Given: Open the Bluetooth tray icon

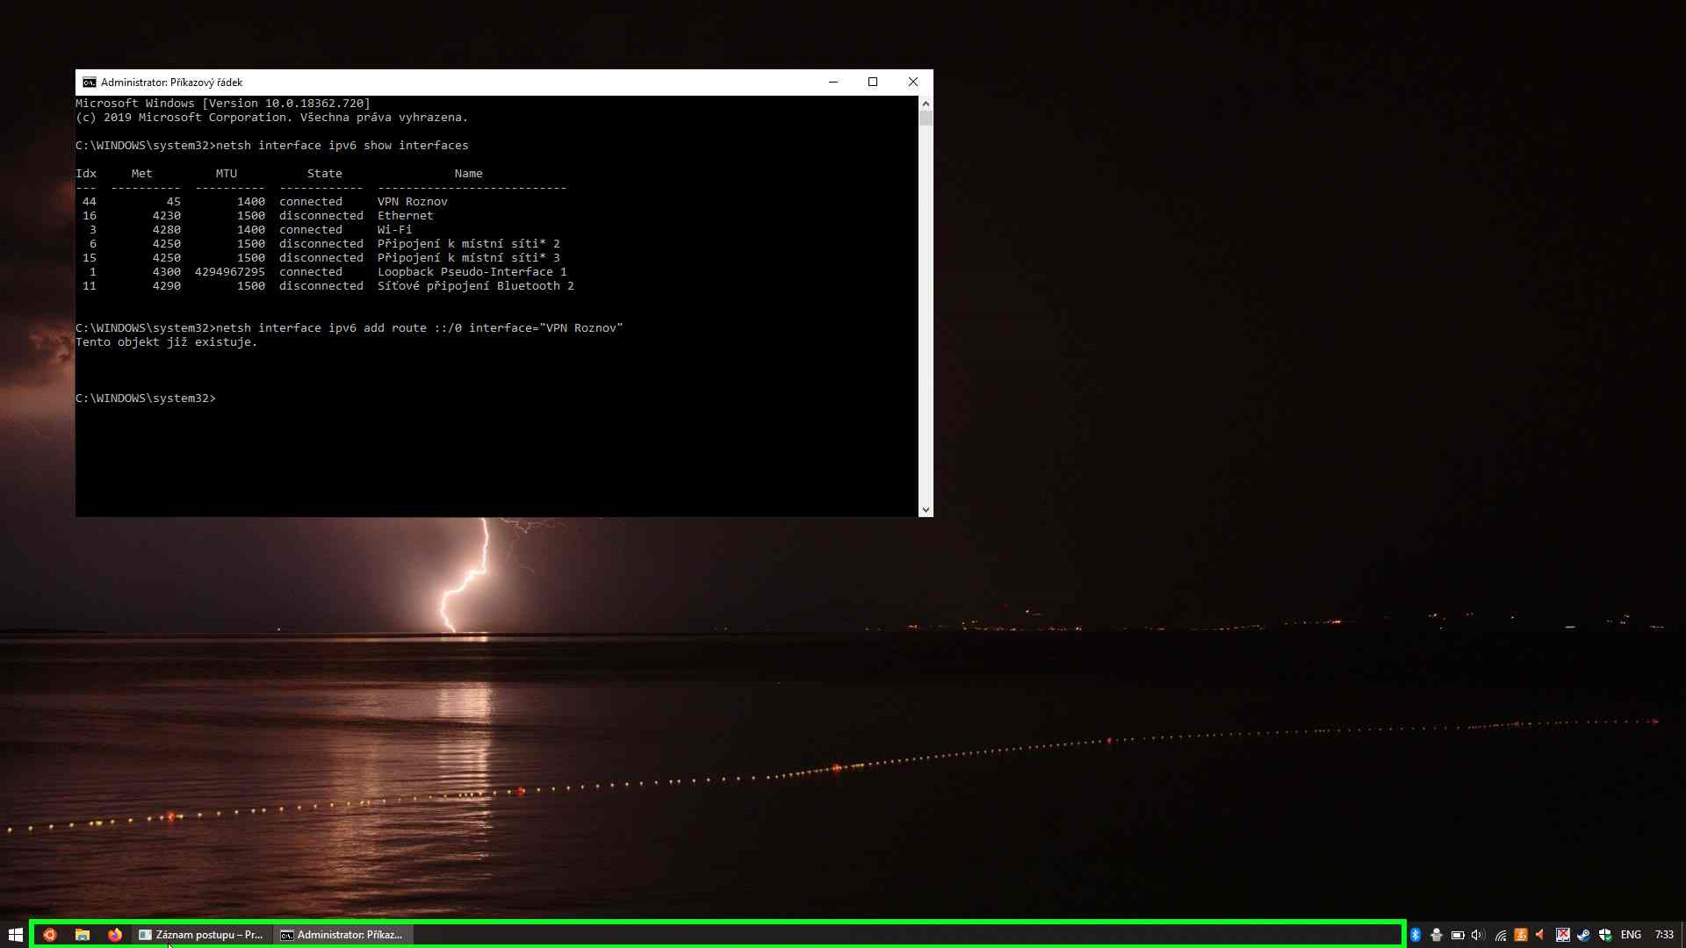Looking at the screenshot, I should (x=1416, y=935).
